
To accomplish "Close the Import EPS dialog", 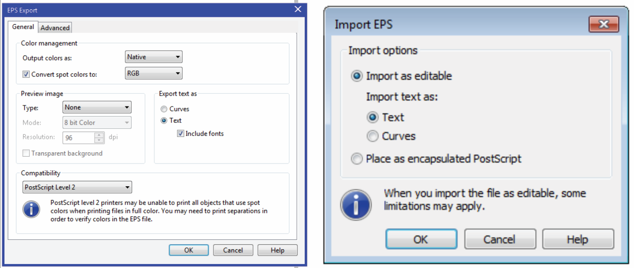I will [602, 25].
